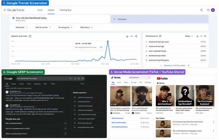Open help icon beside Related queries
Viewport: 219px width, 140px height.
click(160, 36)
